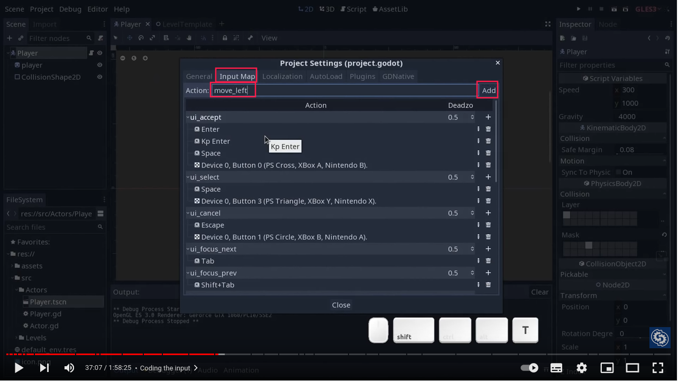Collapse the ui_accept action
This screenshot has height=381, width=678.
187,117
